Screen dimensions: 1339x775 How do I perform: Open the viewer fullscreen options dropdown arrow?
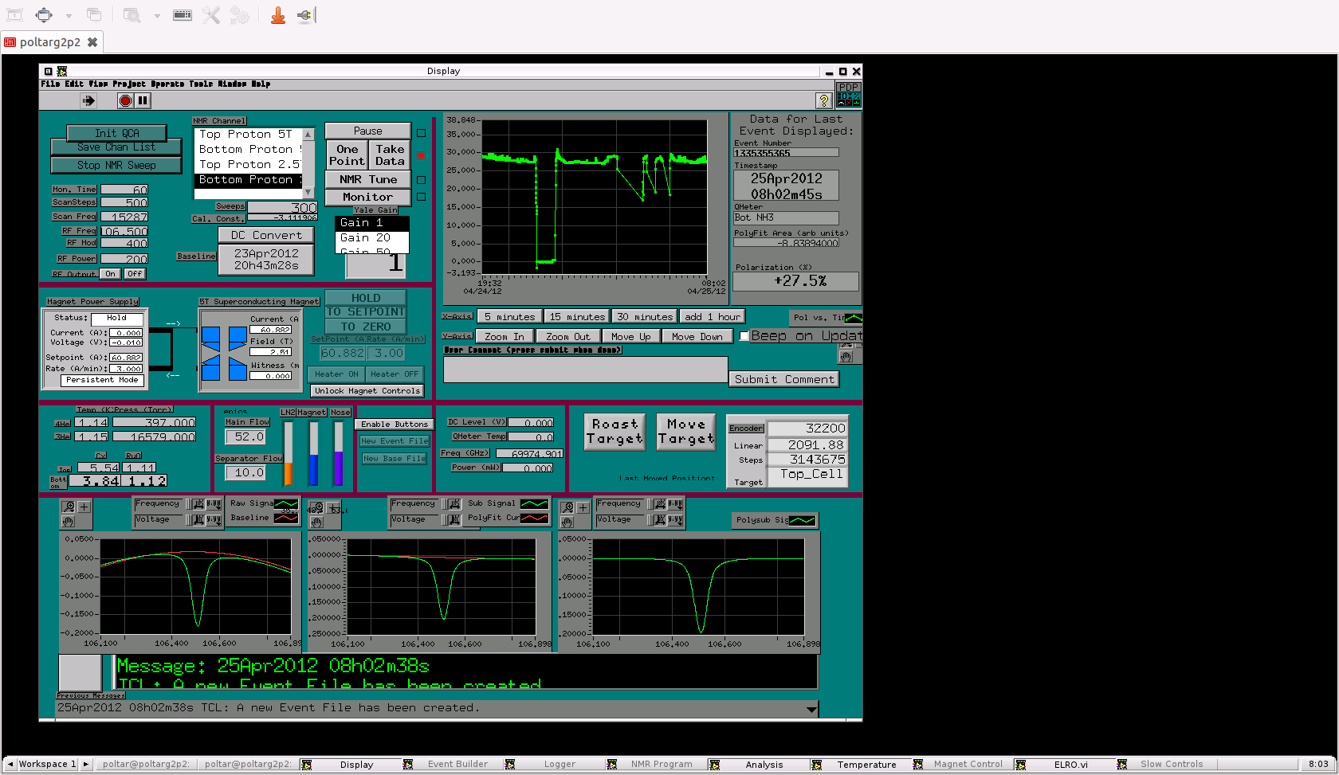69,15
